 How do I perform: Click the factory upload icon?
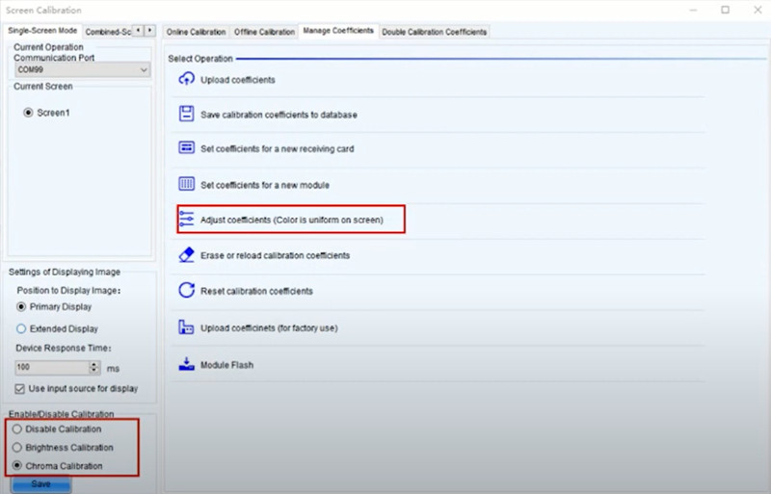(186, 326)
